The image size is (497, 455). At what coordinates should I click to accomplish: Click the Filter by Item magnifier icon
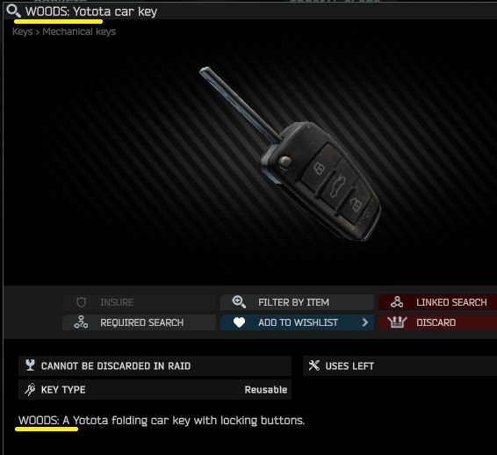click(x=239, y=302)
